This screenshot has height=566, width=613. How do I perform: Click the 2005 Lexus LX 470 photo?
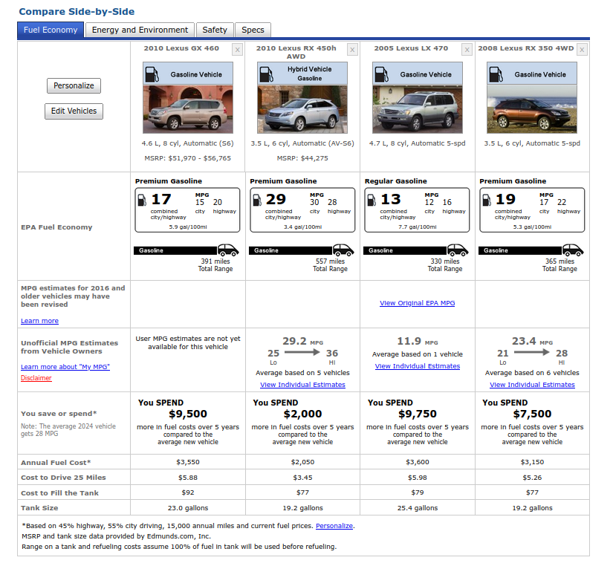point(418,109)
